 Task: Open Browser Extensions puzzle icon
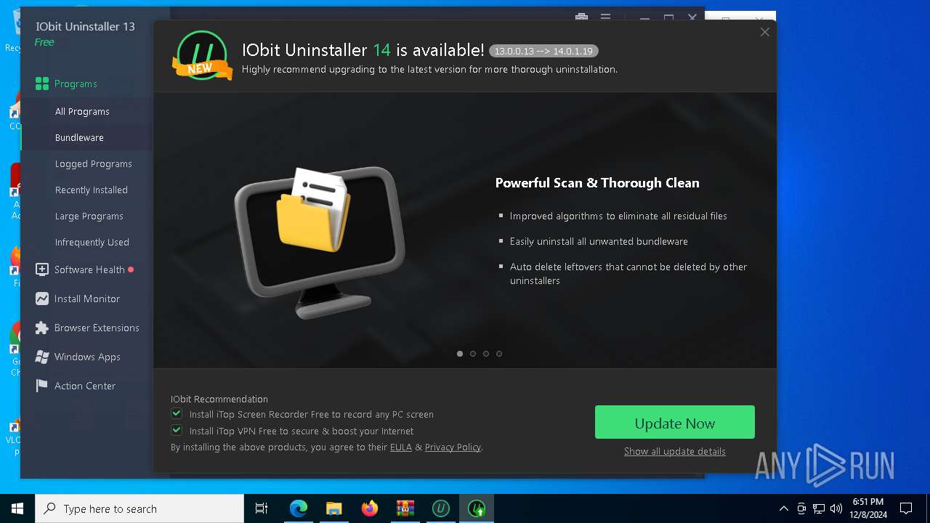[x=42, y=328]
